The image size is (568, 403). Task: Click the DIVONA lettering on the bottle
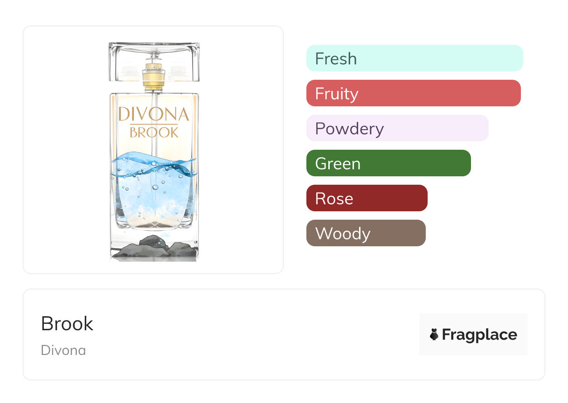153,114
